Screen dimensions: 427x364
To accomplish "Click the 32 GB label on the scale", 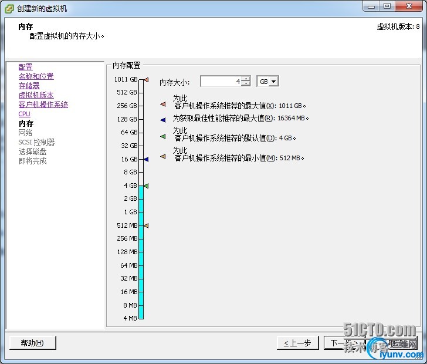I will (129, 146).
